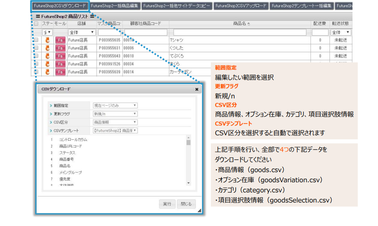Open the 店舗 filter dropdown showing 全体
Image resolution: width=378 pixels, height=226 pixels.
82,32
